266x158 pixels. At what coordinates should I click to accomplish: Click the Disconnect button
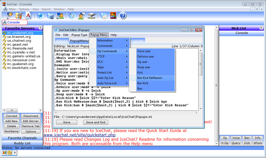click(x=31, y=116)
